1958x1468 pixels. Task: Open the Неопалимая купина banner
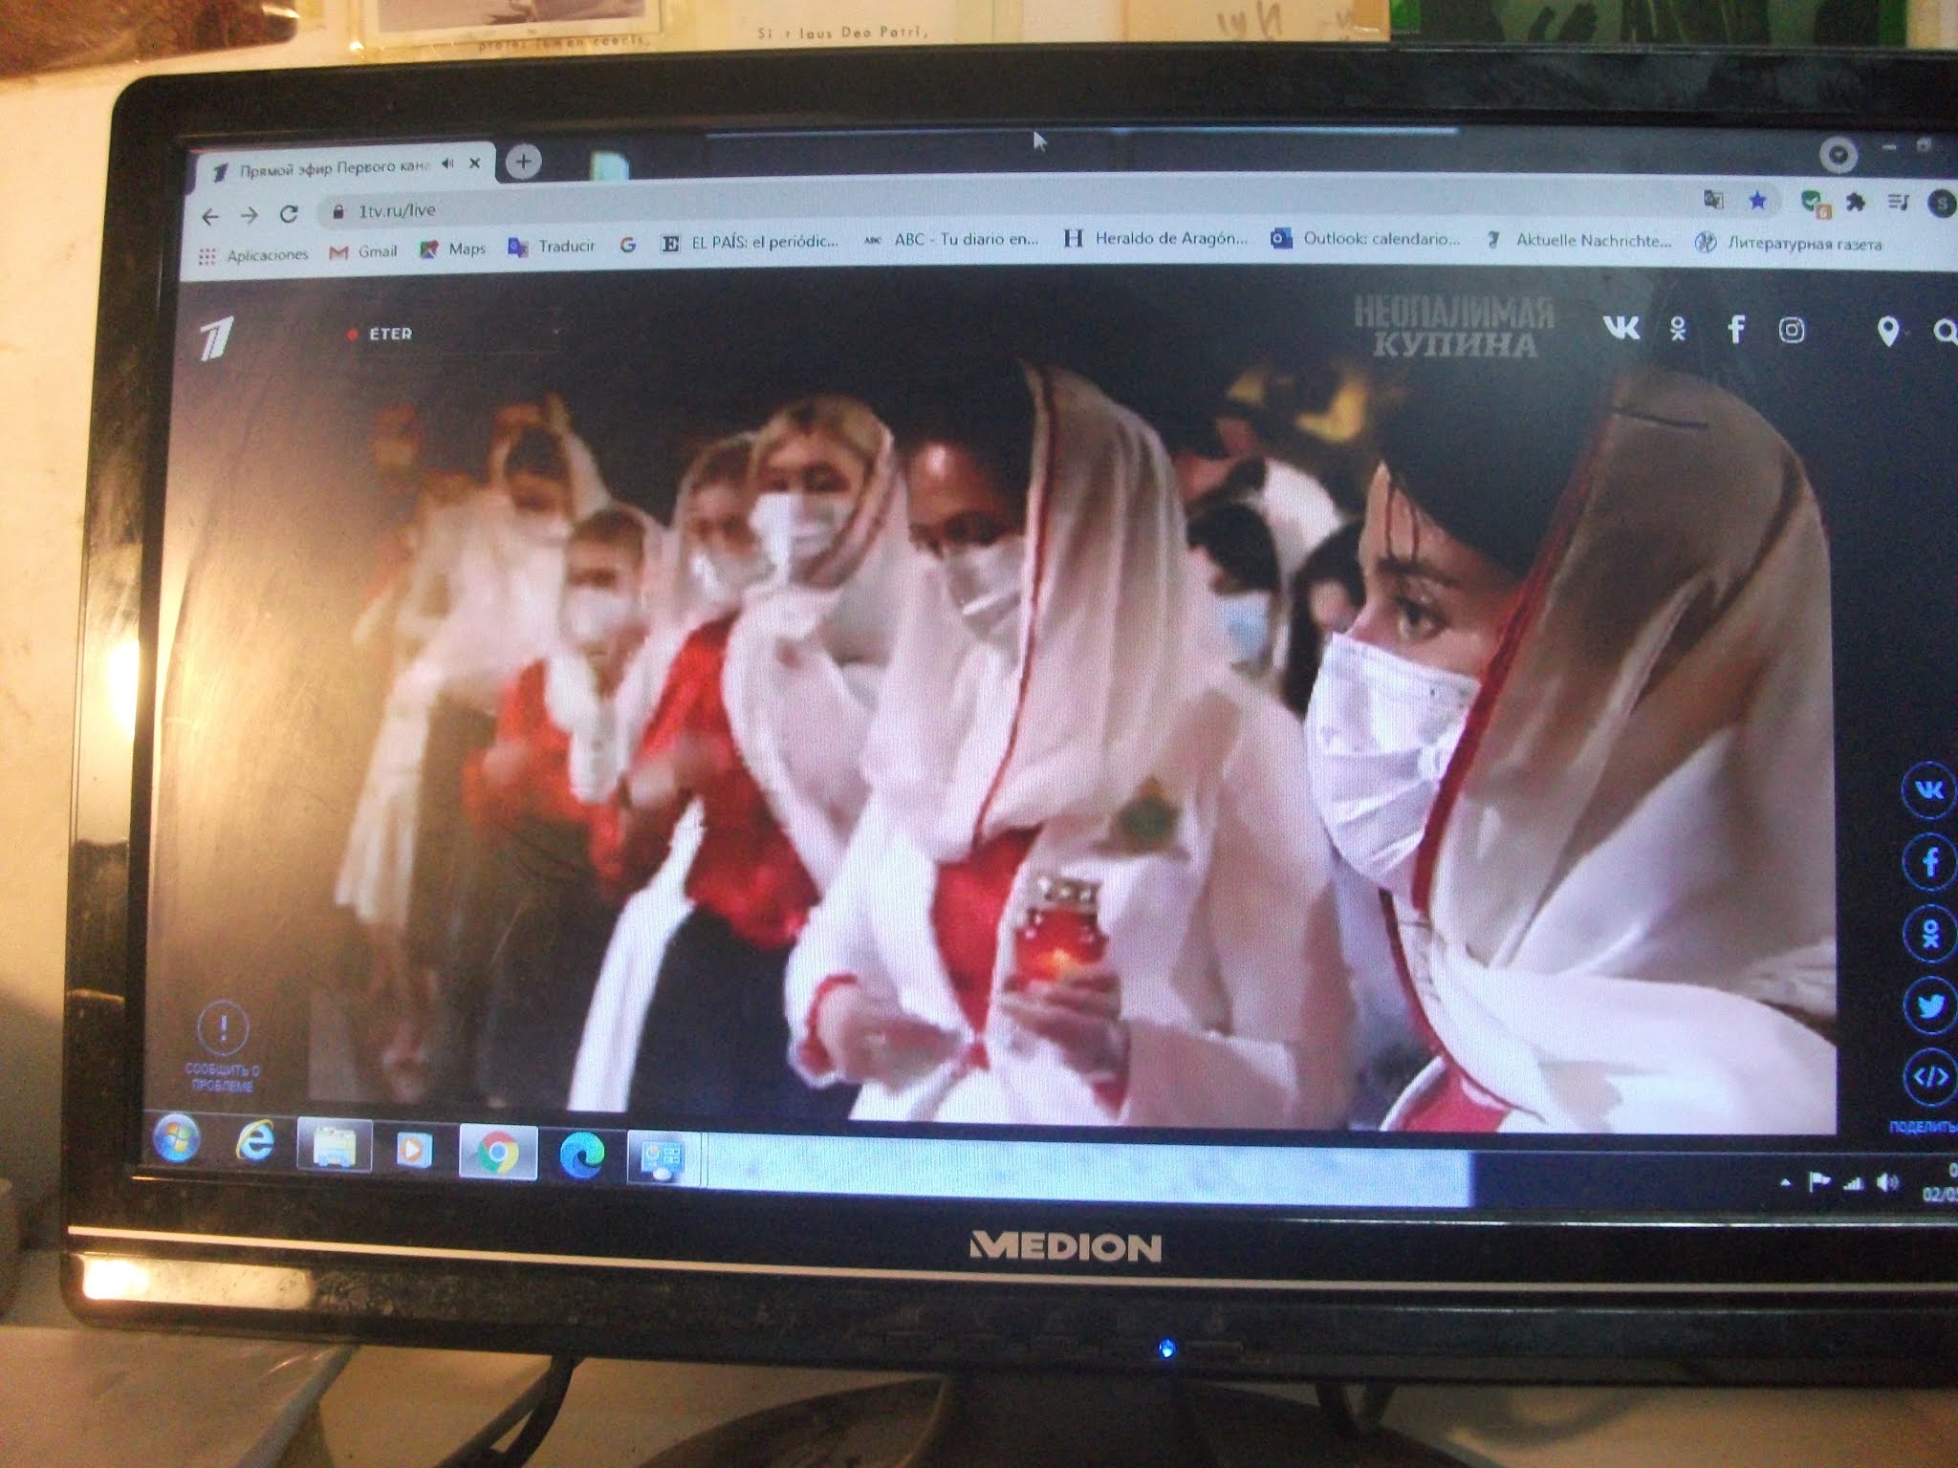pos(1455,327)
